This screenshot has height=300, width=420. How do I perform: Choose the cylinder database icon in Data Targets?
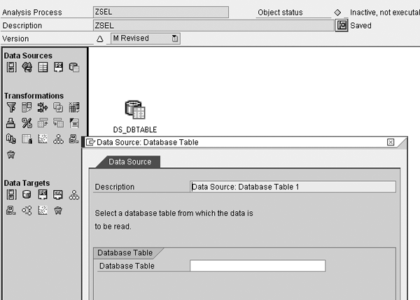coord(27,195)
